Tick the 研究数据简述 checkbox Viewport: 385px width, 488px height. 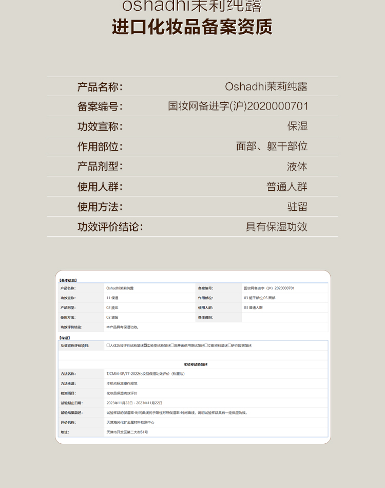[229, 345]
